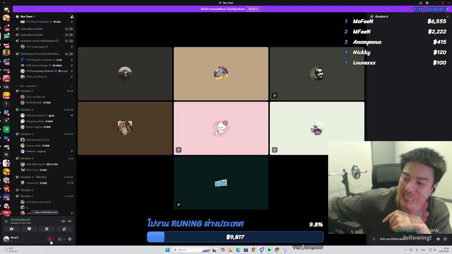Screen dimensions: 452x254
Task: Toggle deafen headphones
Action: coord(59,239)
